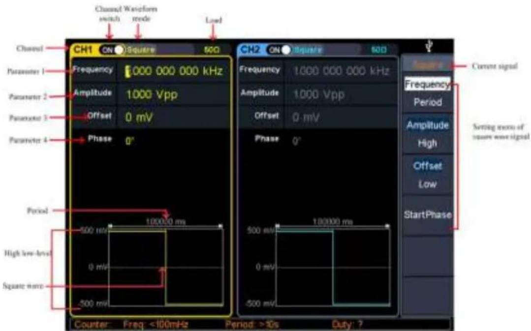Click CH1 -500 mV axis label
The width and height of the screenshot is (531, 331).
[x=93, y=303]
